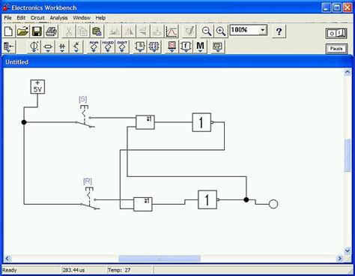Image resolution: width=355 pixels, height=276 pixels.
Task: Open the Basic components parts bin
Action: coord(48,46)
